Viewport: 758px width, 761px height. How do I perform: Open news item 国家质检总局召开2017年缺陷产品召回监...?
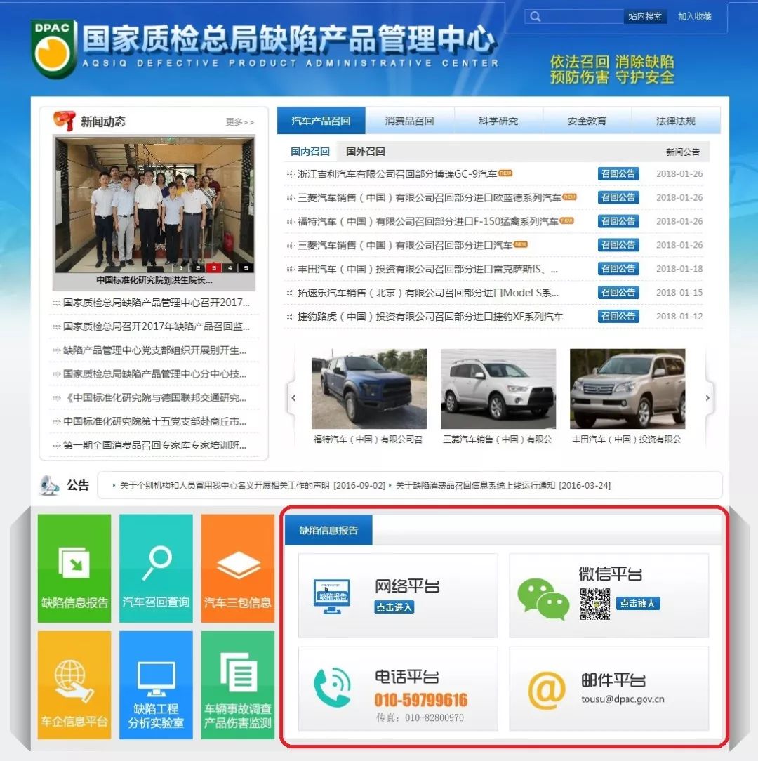coord(157,326)
